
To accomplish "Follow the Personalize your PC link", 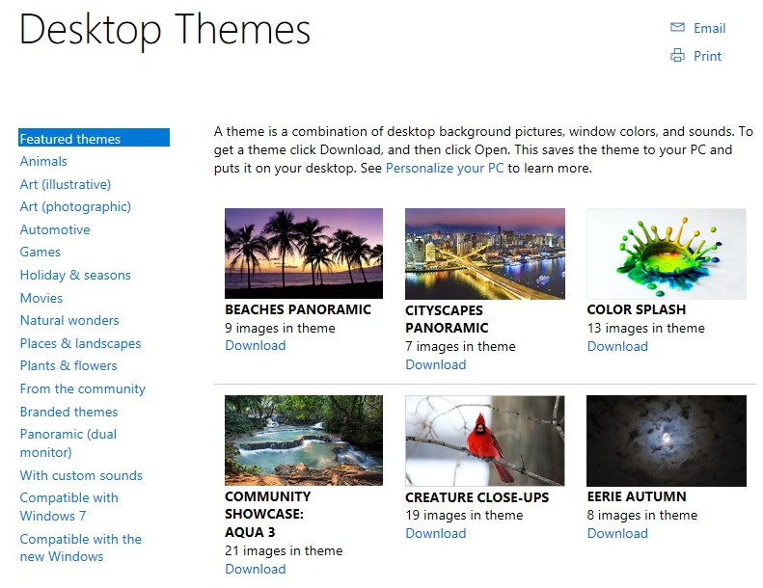I will click(x=445, y=169).
